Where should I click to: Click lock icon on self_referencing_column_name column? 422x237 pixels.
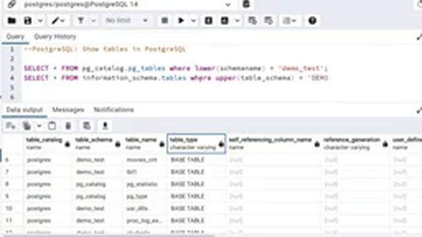click(317, 144)
